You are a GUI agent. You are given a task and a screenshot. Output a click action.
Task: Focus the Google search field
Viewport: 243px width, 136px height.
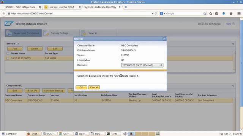184,14
